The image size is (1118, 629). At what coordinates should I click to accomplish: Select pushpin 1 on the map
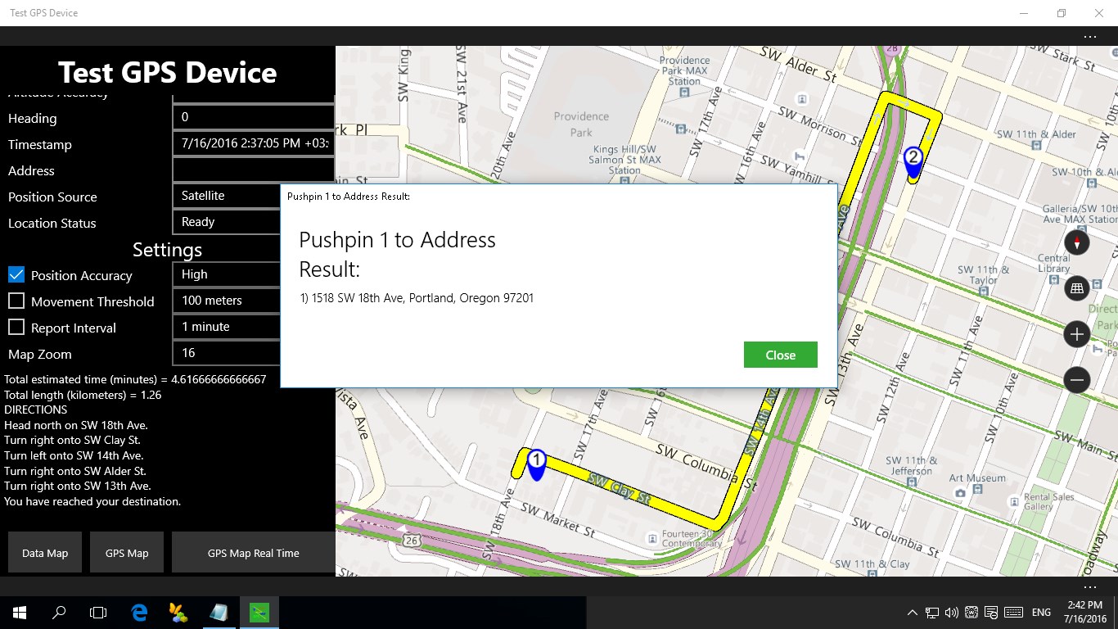(536, 461)
